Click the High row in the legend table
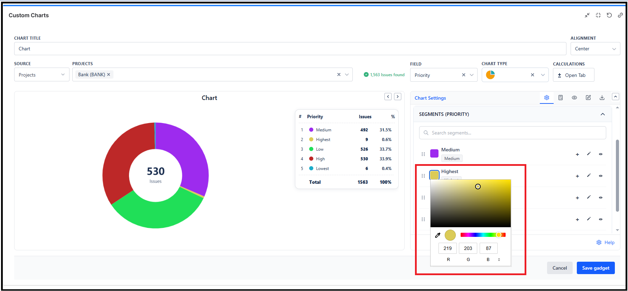Viewport: 628px width, 291px height. click(x=347, y=159)
